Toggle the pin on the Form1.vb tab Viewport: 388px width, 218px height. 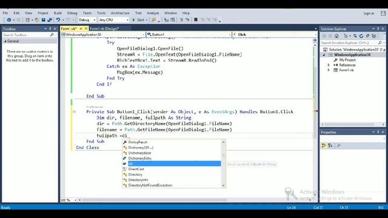pos(81,28)
